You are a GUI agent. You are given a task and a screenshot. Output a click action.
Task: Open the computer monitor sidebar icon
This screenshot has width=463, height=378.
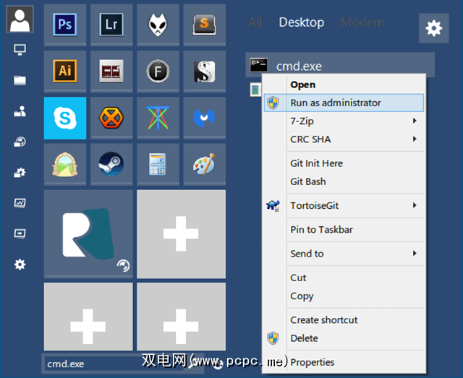(20, 50)
